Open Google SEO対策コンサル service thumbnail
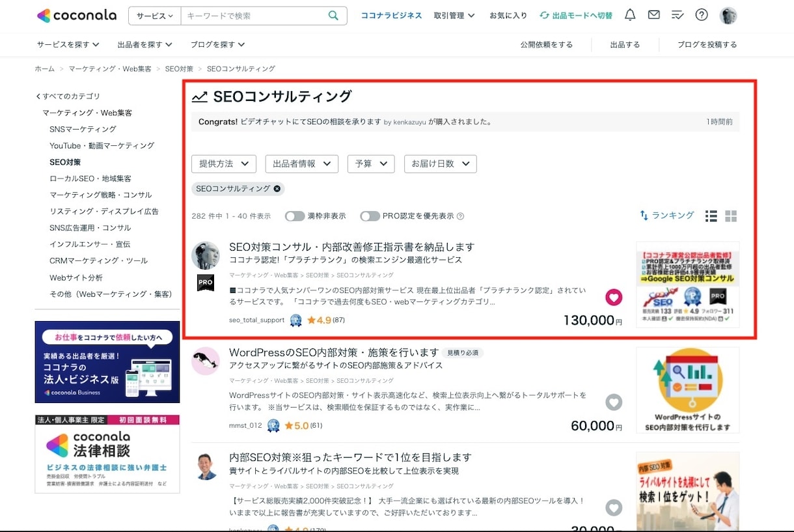794x532 pixels. 687,284
